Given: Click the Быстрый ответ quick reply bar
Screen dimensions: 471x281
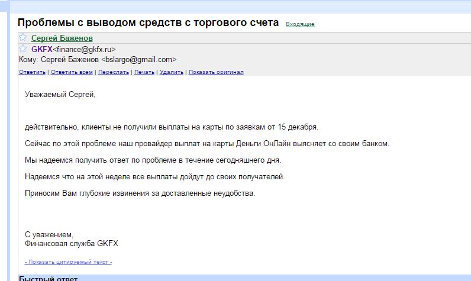Looking at the screenshot, I should pyautogui.click(x=48, y=278).
